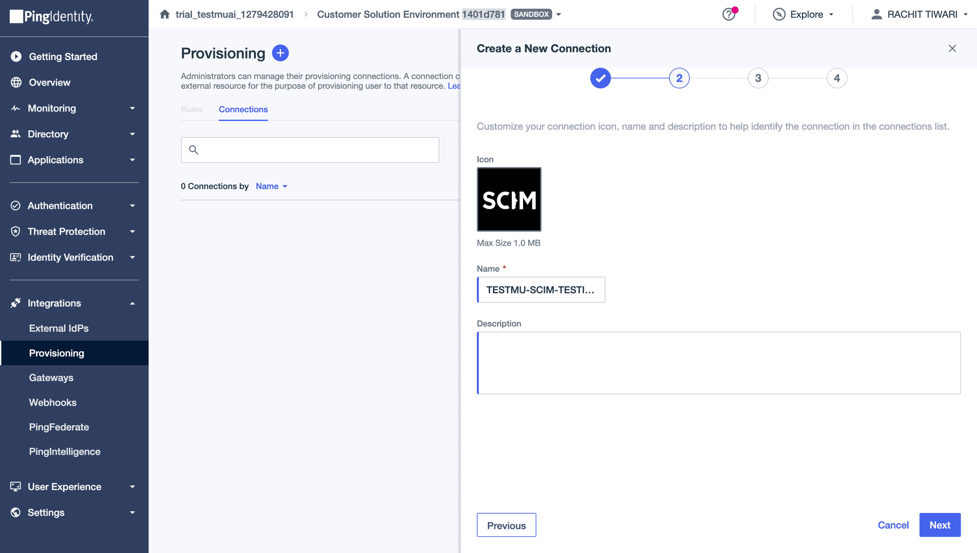
Task: Open the Name sort dropdown
Action: tap(271, 186)
